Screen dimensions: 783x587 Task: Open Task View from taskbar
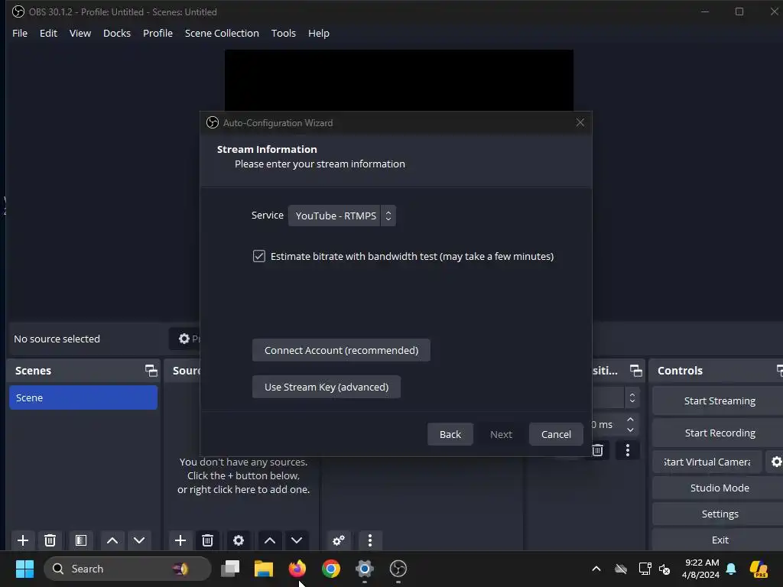point(230,569)
